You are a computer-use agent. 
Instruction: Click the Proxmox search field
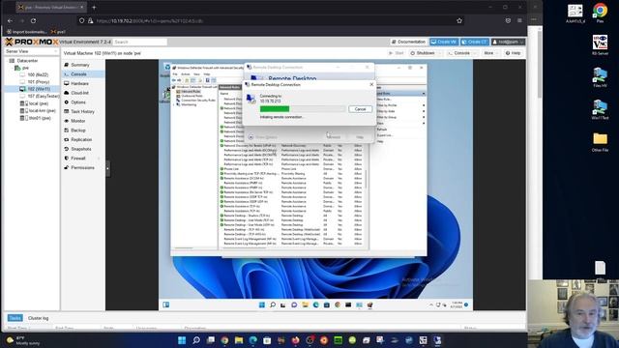pos(140,42)
